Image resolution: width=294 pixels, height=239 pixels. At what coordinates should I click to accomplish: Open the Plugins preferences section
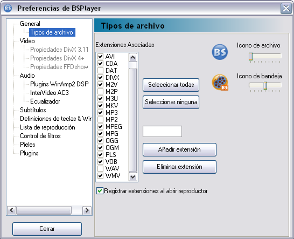(x=29, y=153)
